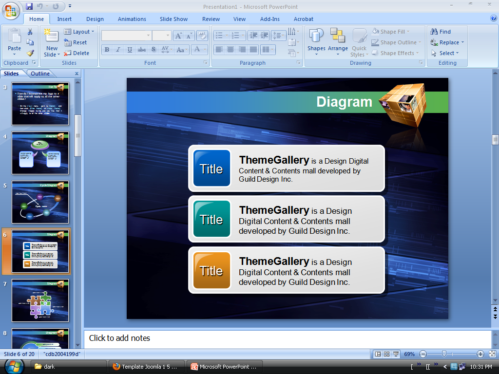Clear all formatting icon

(x=202, y=36)
